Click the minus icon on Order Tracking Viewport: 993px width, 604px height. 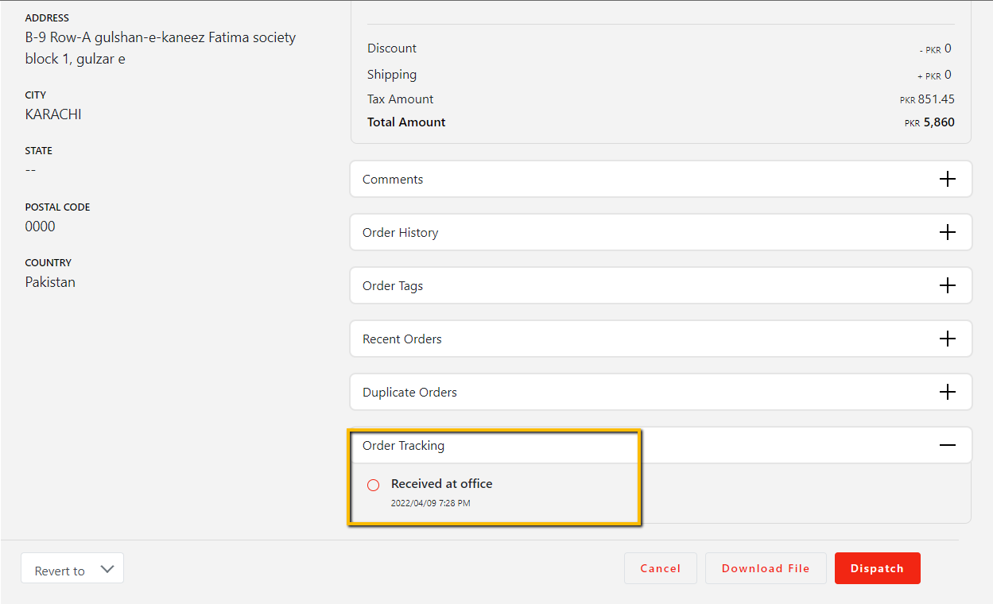[x=947, y=446]
